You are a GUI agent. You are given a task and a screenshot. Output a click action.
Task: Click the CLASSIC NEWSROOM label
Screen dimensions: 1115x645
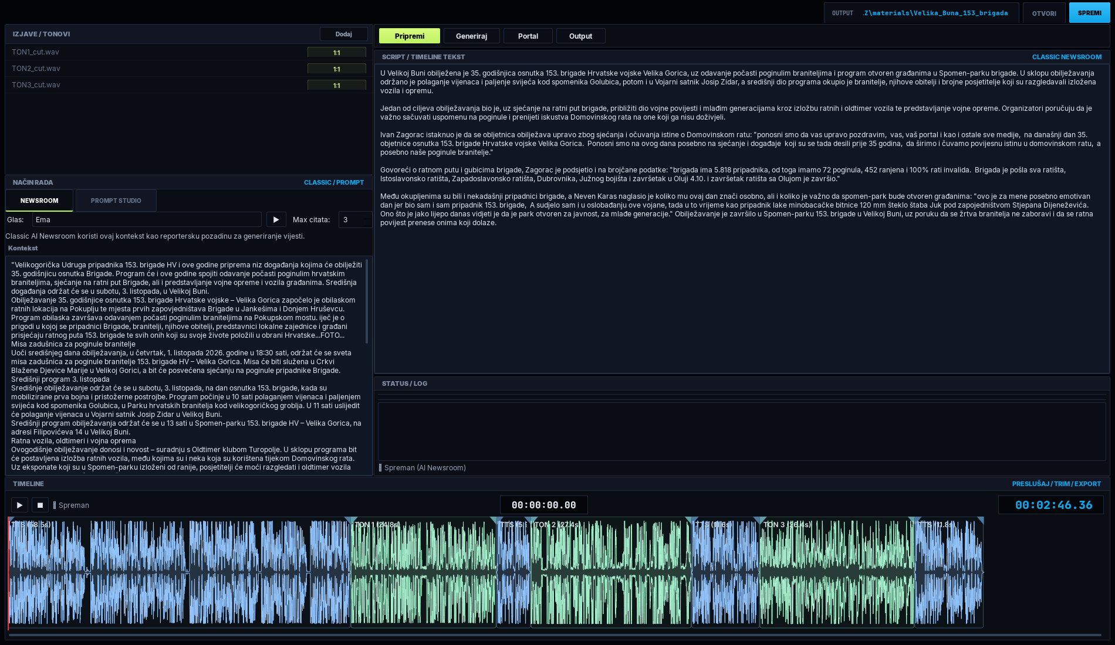[1067, 57]
